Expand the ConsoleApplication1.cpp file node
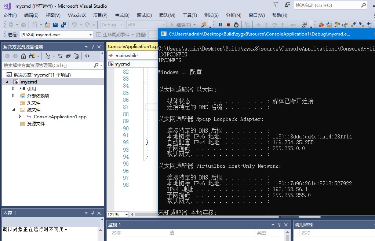The image size is (375, 241). [20, 117]
